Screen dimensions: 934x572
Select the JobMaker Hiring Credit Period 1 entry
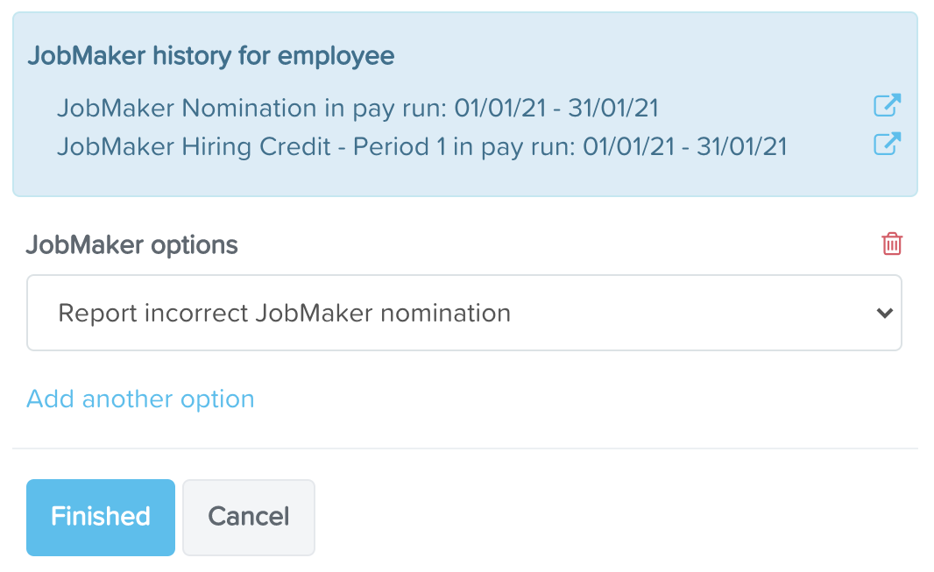(x=422, y=146)
